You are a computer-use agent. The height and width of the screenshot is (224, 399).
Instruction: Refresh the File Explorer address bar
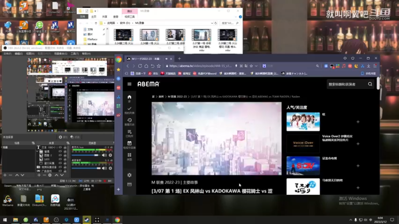click(216, 23)
